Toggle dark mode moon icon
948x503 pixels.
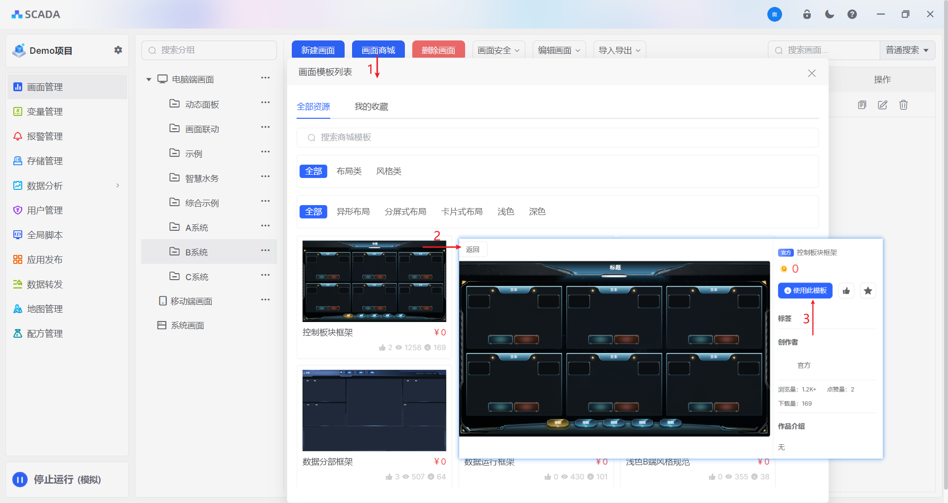point(829,14)
